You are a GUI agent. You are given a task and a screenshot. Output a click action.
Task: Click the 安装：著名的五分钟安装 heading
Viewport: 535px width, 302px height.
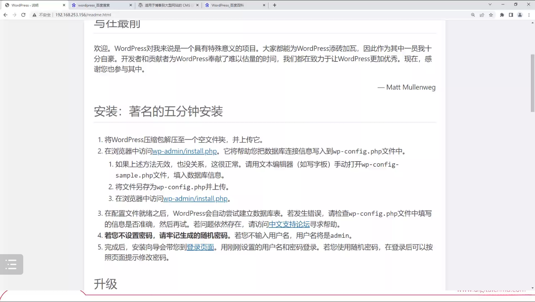click(x=158, y=111)
